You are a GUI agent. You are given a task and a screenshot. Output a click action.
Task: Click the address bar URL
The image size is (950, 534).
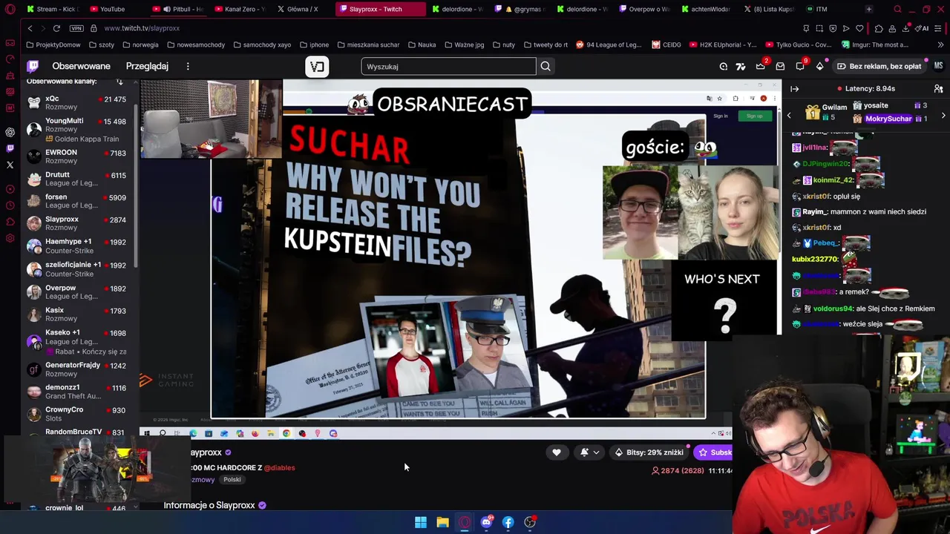(x=142, y=28)
